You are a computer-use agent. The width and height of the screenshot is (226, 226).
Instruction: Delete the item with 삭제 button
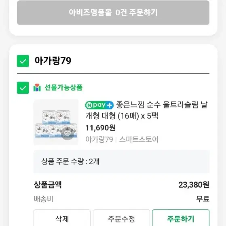coord(62,218)
